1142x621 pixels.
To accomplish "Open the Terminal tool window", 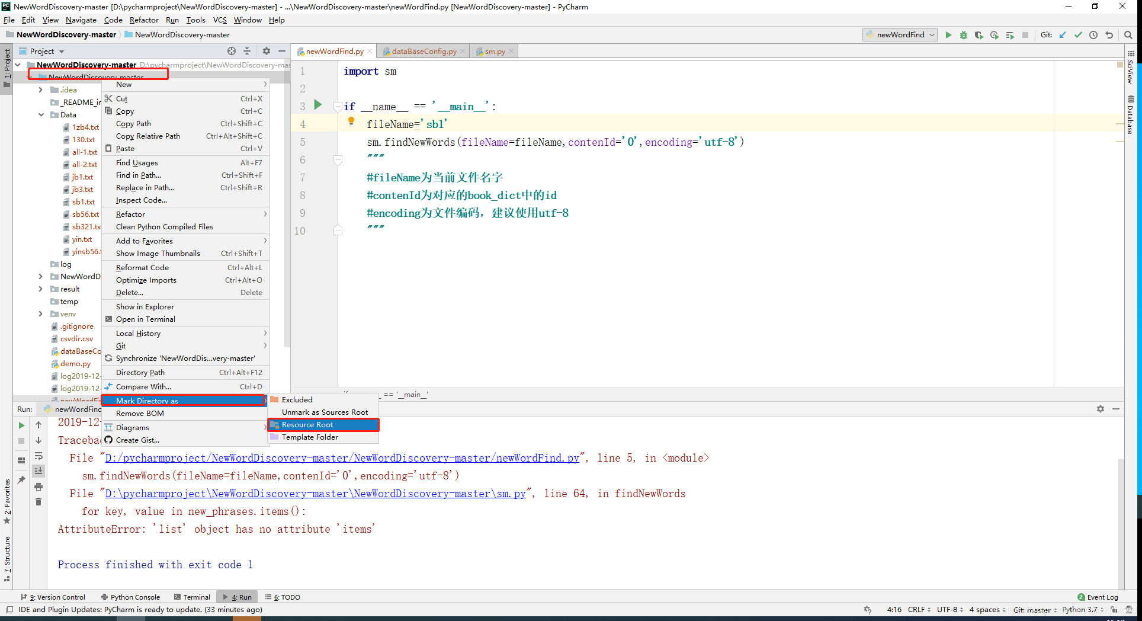I will 192,597.
